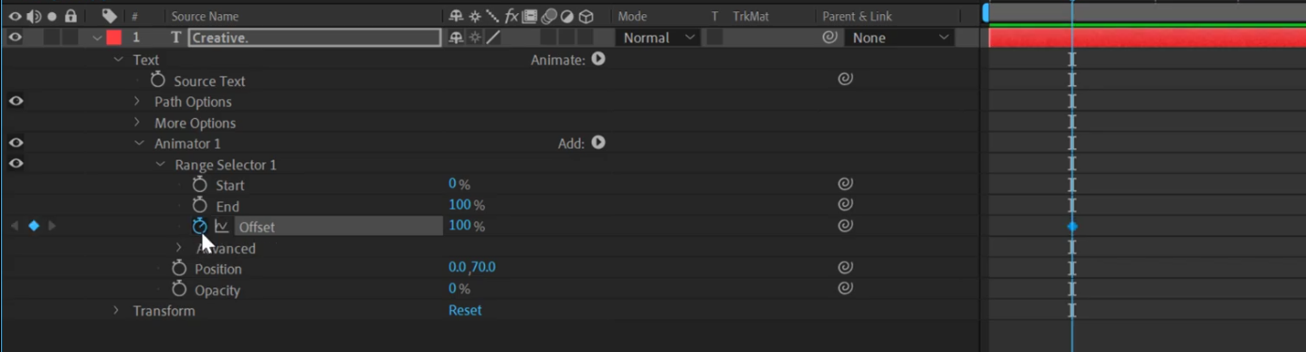This screenshot has width=1306, height=352.
Task: Click the Source Text stopwatch
Action: pyautogui.click(x=158, y=81)
